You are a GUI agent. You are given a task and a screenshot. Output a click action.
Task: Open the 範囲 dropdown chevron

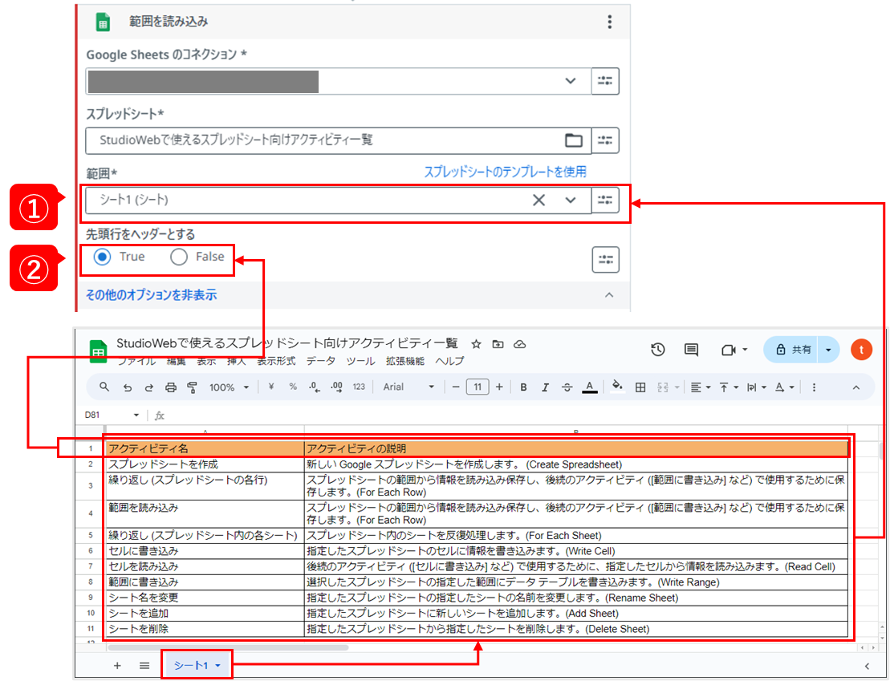571,200
